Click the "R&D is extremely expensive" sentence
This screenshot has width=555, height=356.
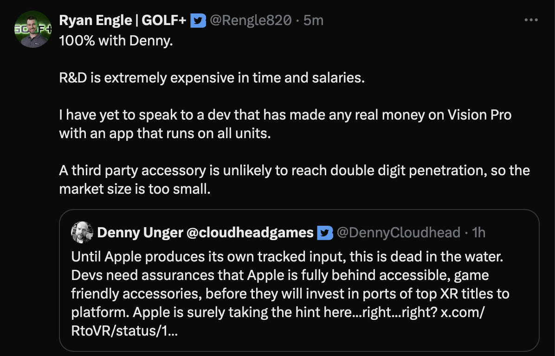coord(212,77)
